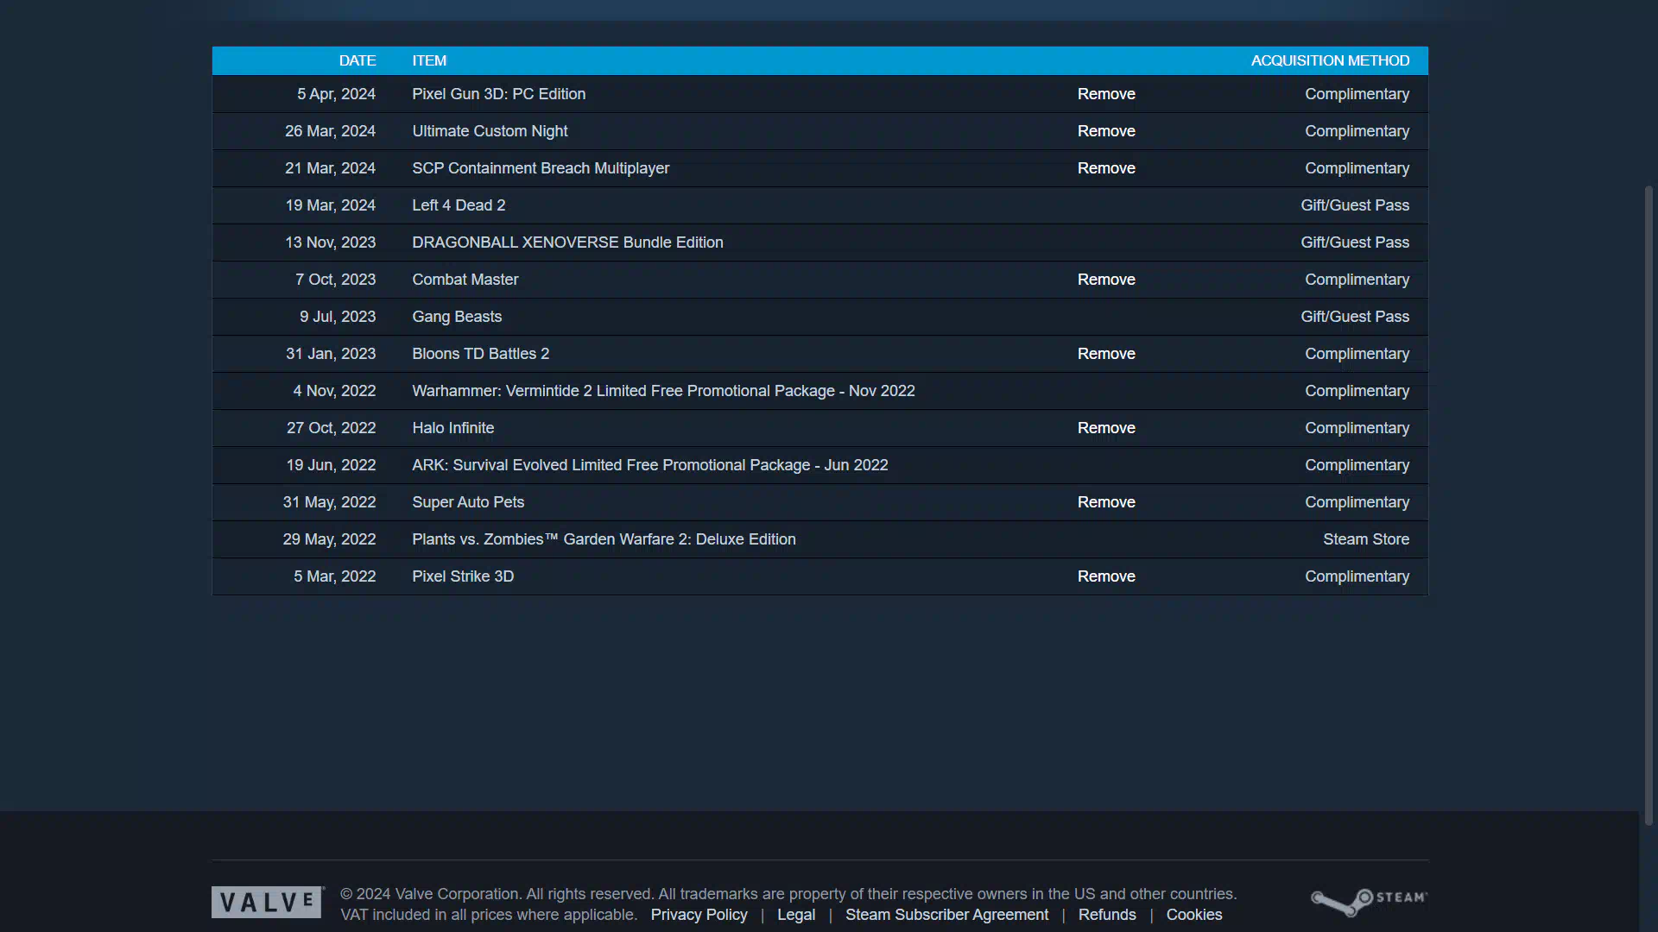Select 'Combat Master' item text
This screenshot has width=1658, height=932.
click(465, 280)
